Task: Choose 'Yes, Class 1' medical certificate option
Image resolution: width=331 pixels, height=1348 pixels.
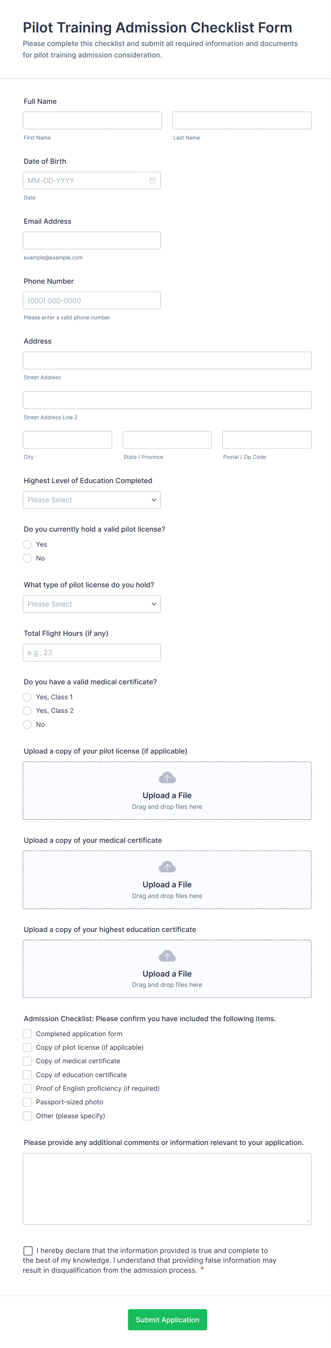Action: 28,697
